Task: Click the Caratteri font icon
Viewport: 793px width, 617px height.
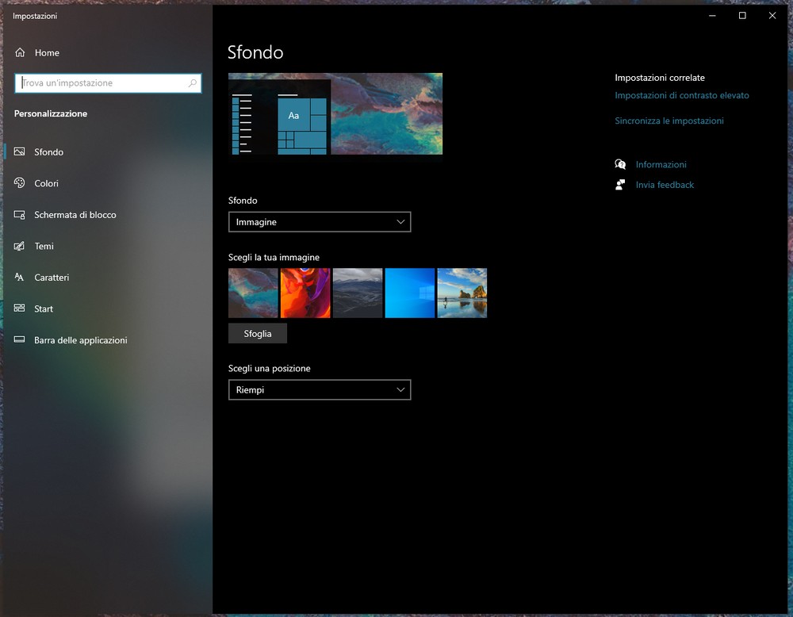Action: [20, 278]
